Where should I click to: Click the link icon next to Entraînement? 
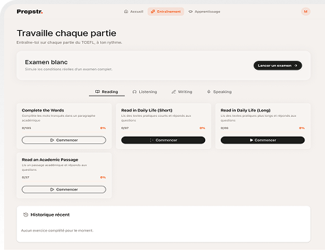click(x=153, y=12)
